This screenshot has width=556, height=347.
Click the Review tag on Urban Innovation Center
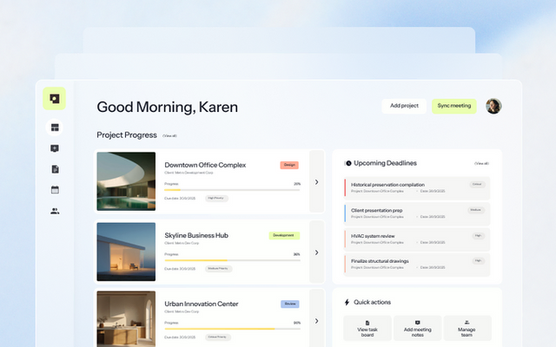click(x=290, y=304)
